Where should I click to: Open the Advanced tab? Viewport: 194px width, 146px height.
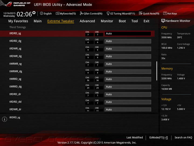coord(87,21)
